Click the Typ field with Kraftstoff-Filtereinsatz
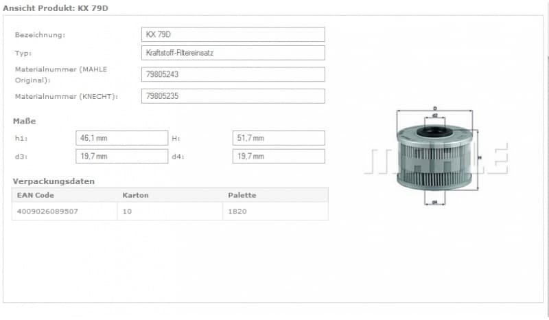 pos(233,53)
